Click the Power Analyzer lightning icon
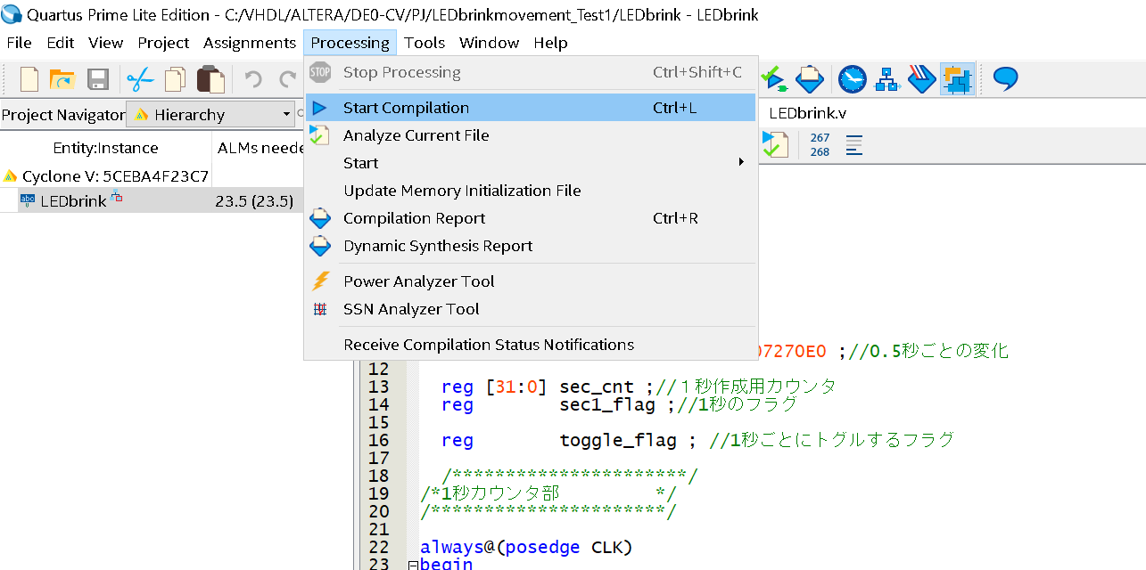Screen dimensions: 1146x570 click(320, 281)
